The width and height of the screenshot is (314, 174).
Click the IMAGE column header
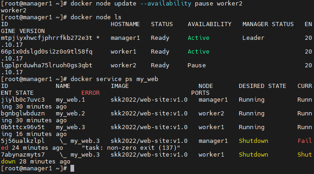tap(120, 86)
